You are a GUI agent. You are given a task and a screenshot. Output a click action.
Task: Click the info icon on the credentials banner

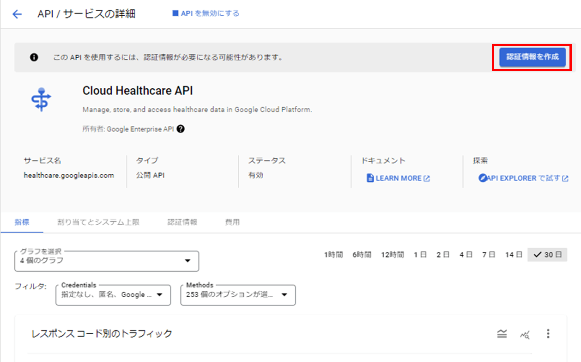pos(34,57)
